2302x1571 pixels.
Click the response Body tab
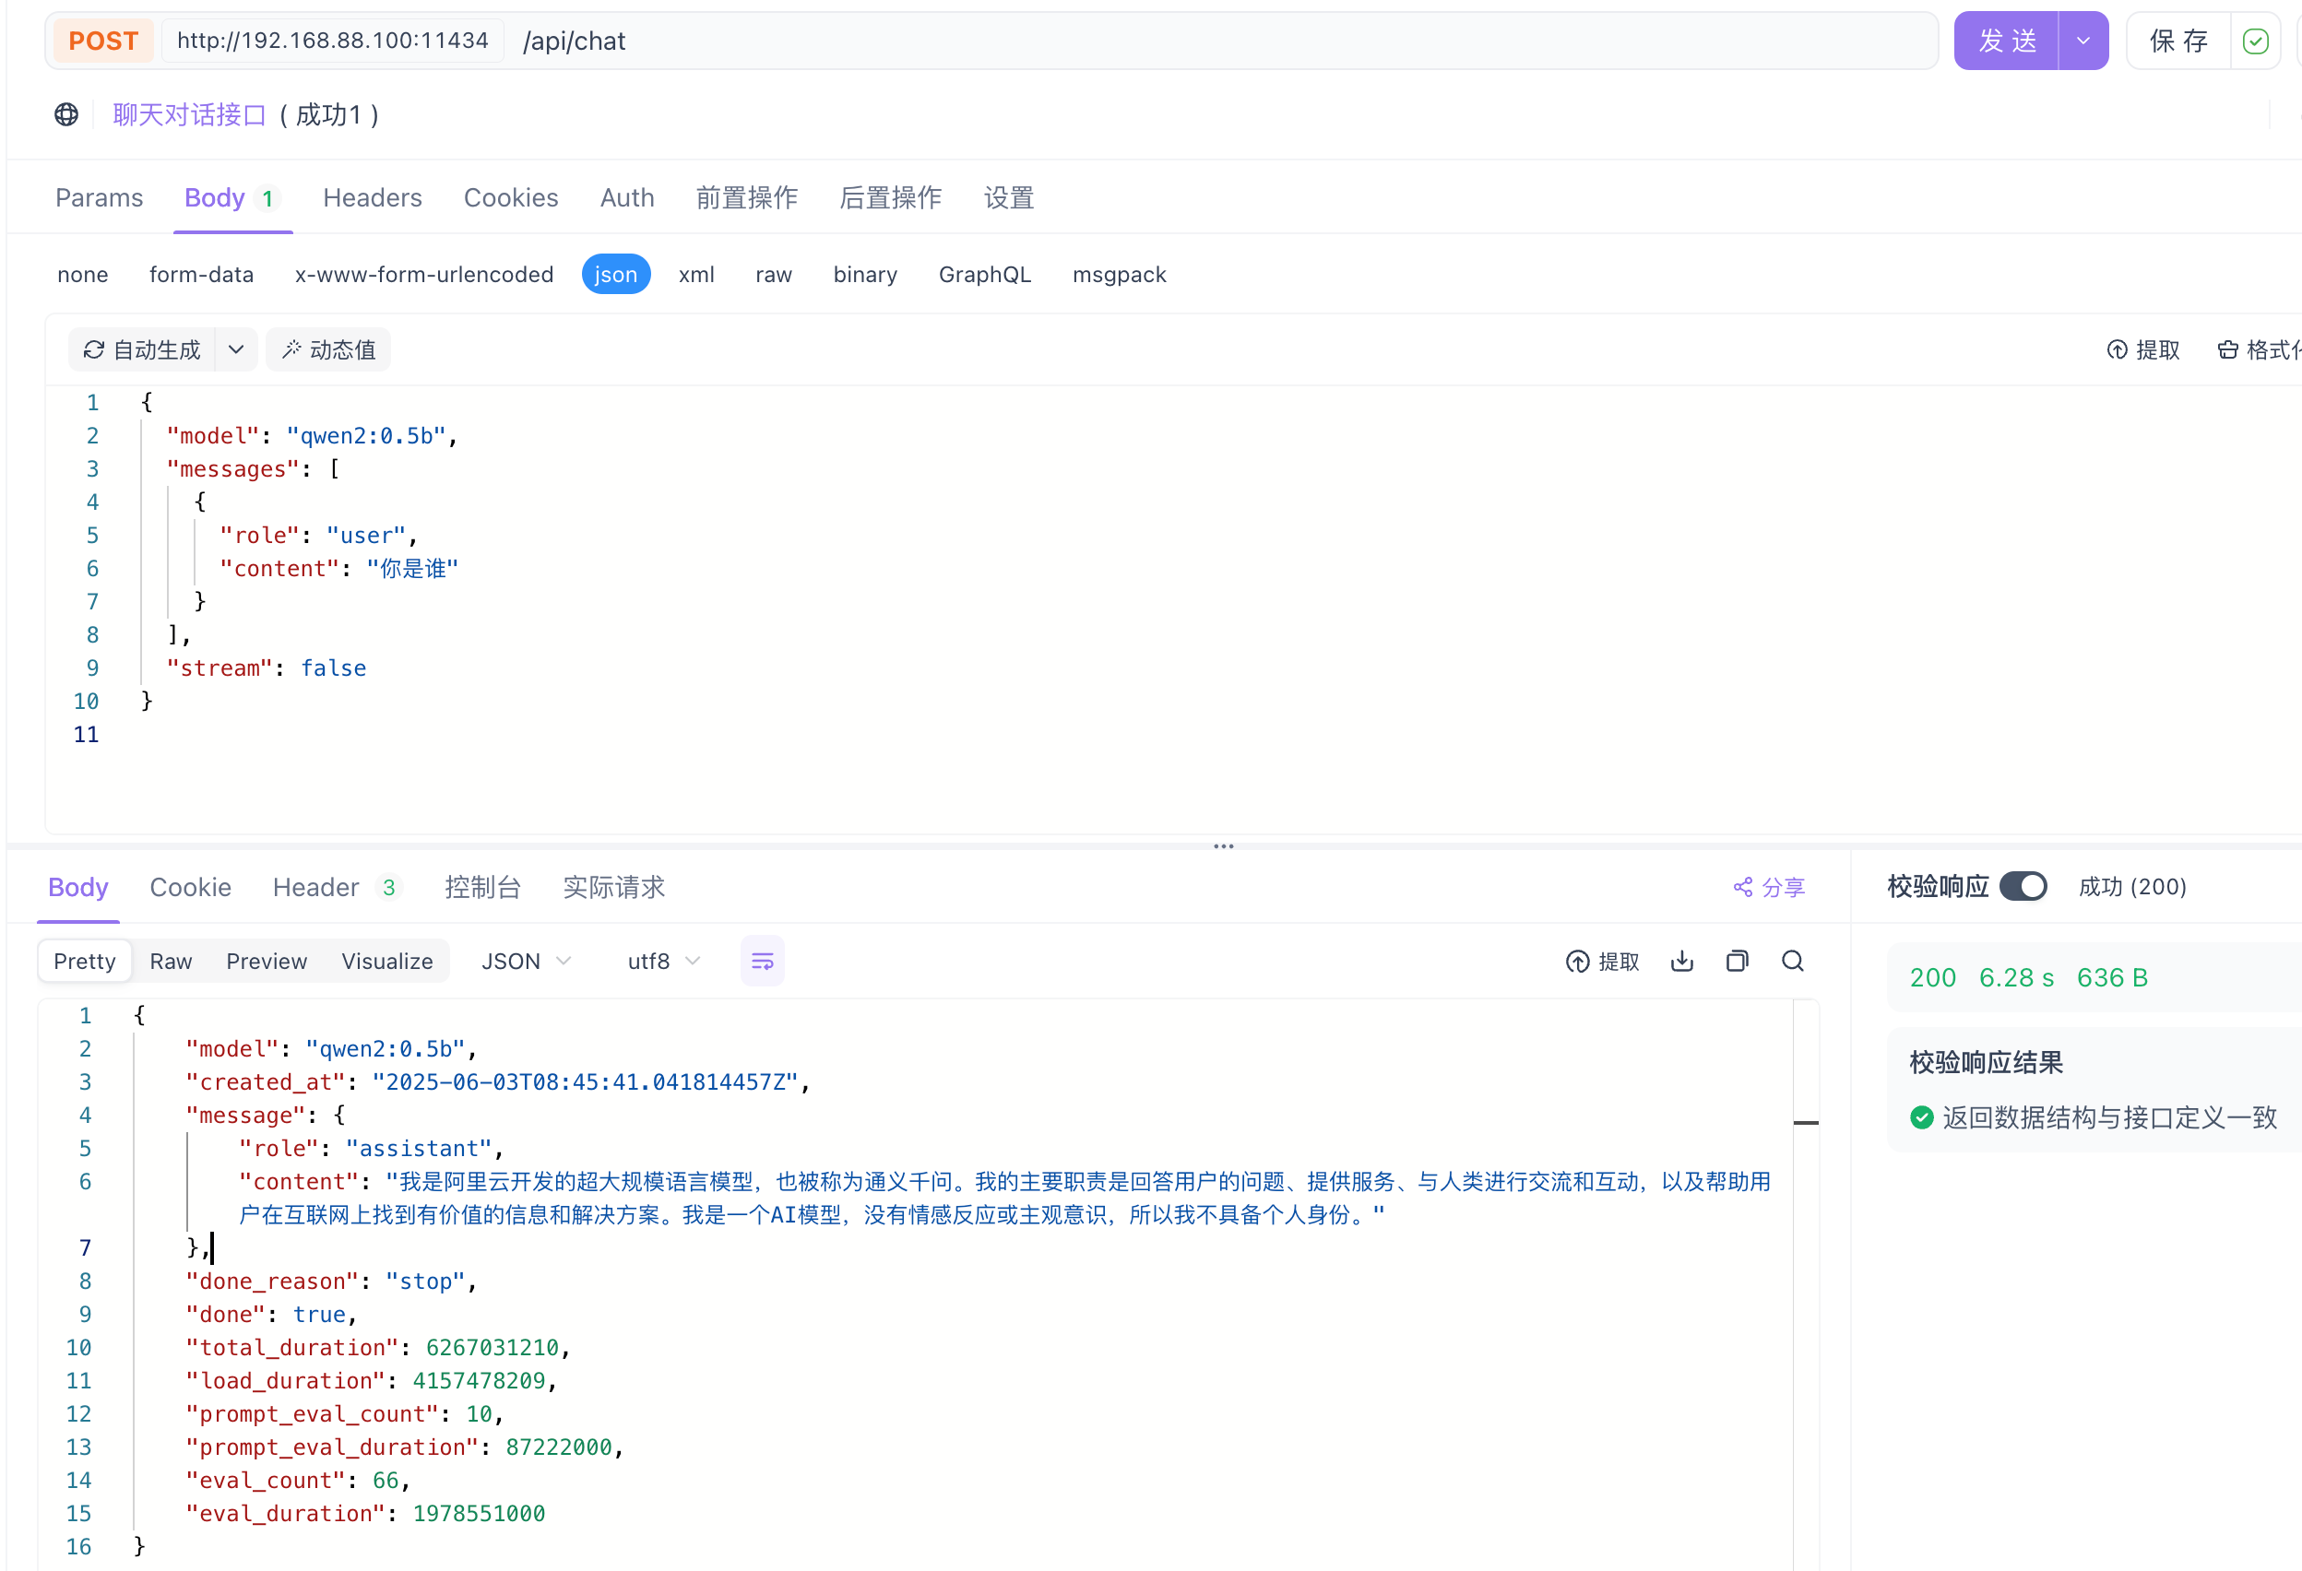point(78,887)
